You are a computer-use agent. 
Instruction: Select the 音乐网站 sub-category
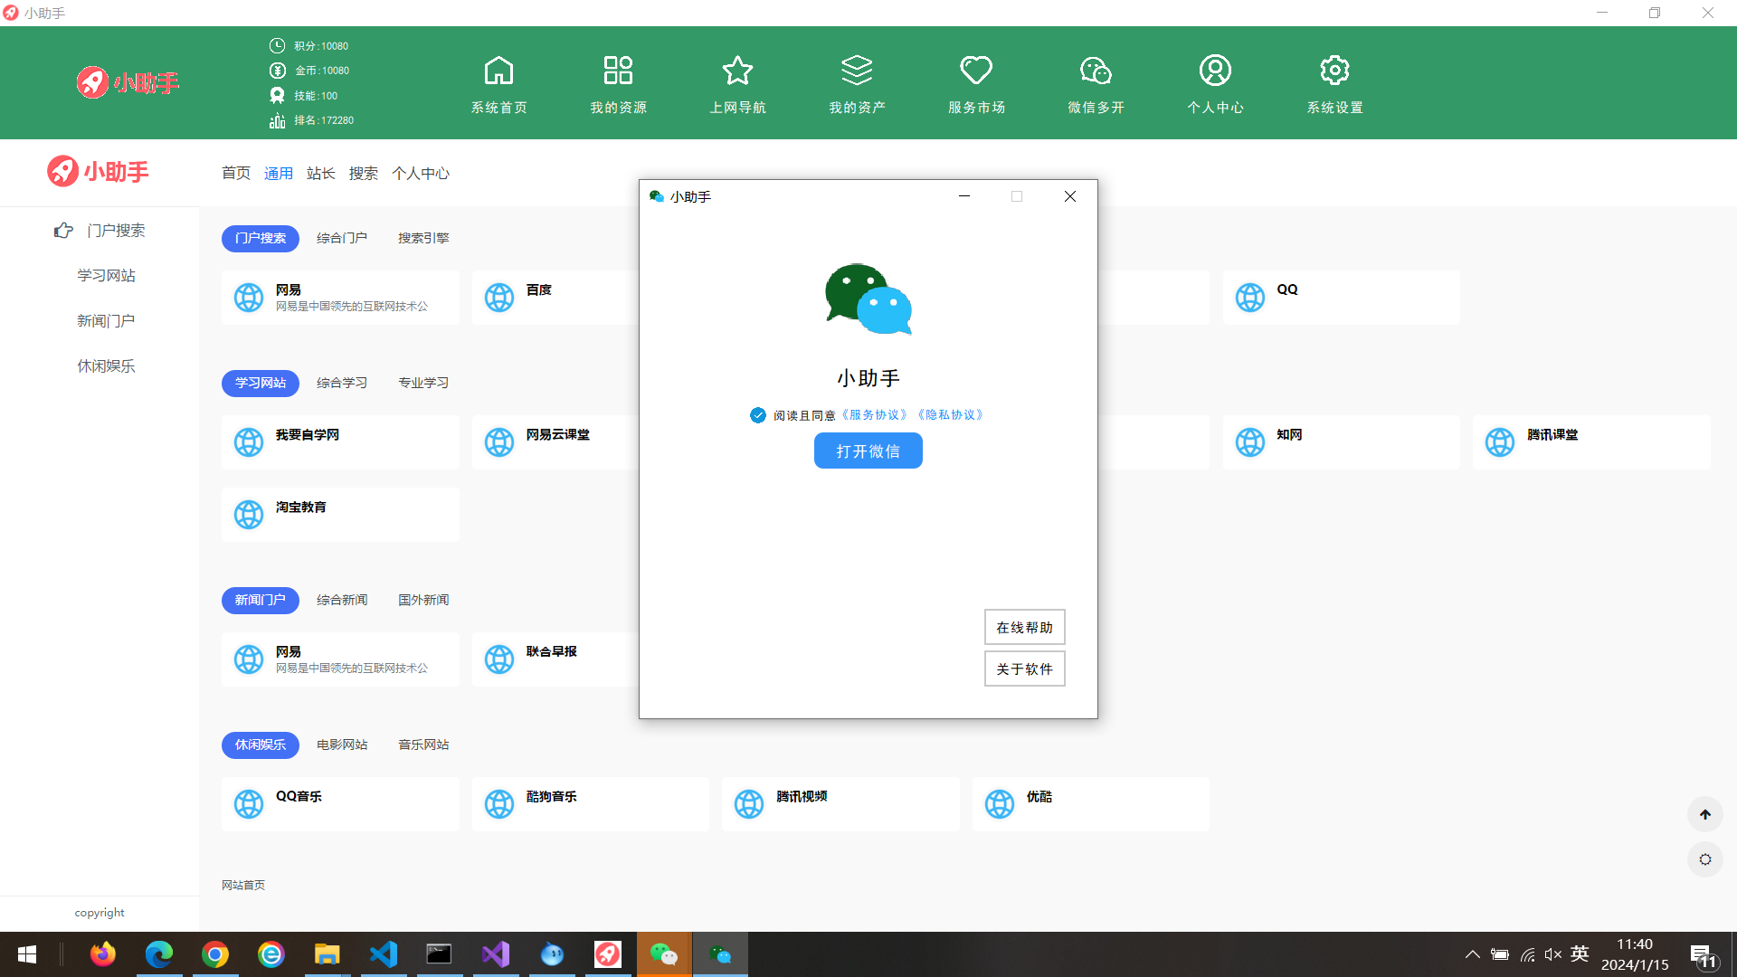click(423, 745)
